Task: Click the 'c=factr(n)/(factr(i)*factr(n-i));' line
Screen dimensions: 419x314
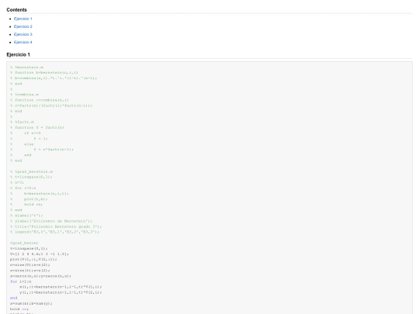Action: click(x=51, y=105)
